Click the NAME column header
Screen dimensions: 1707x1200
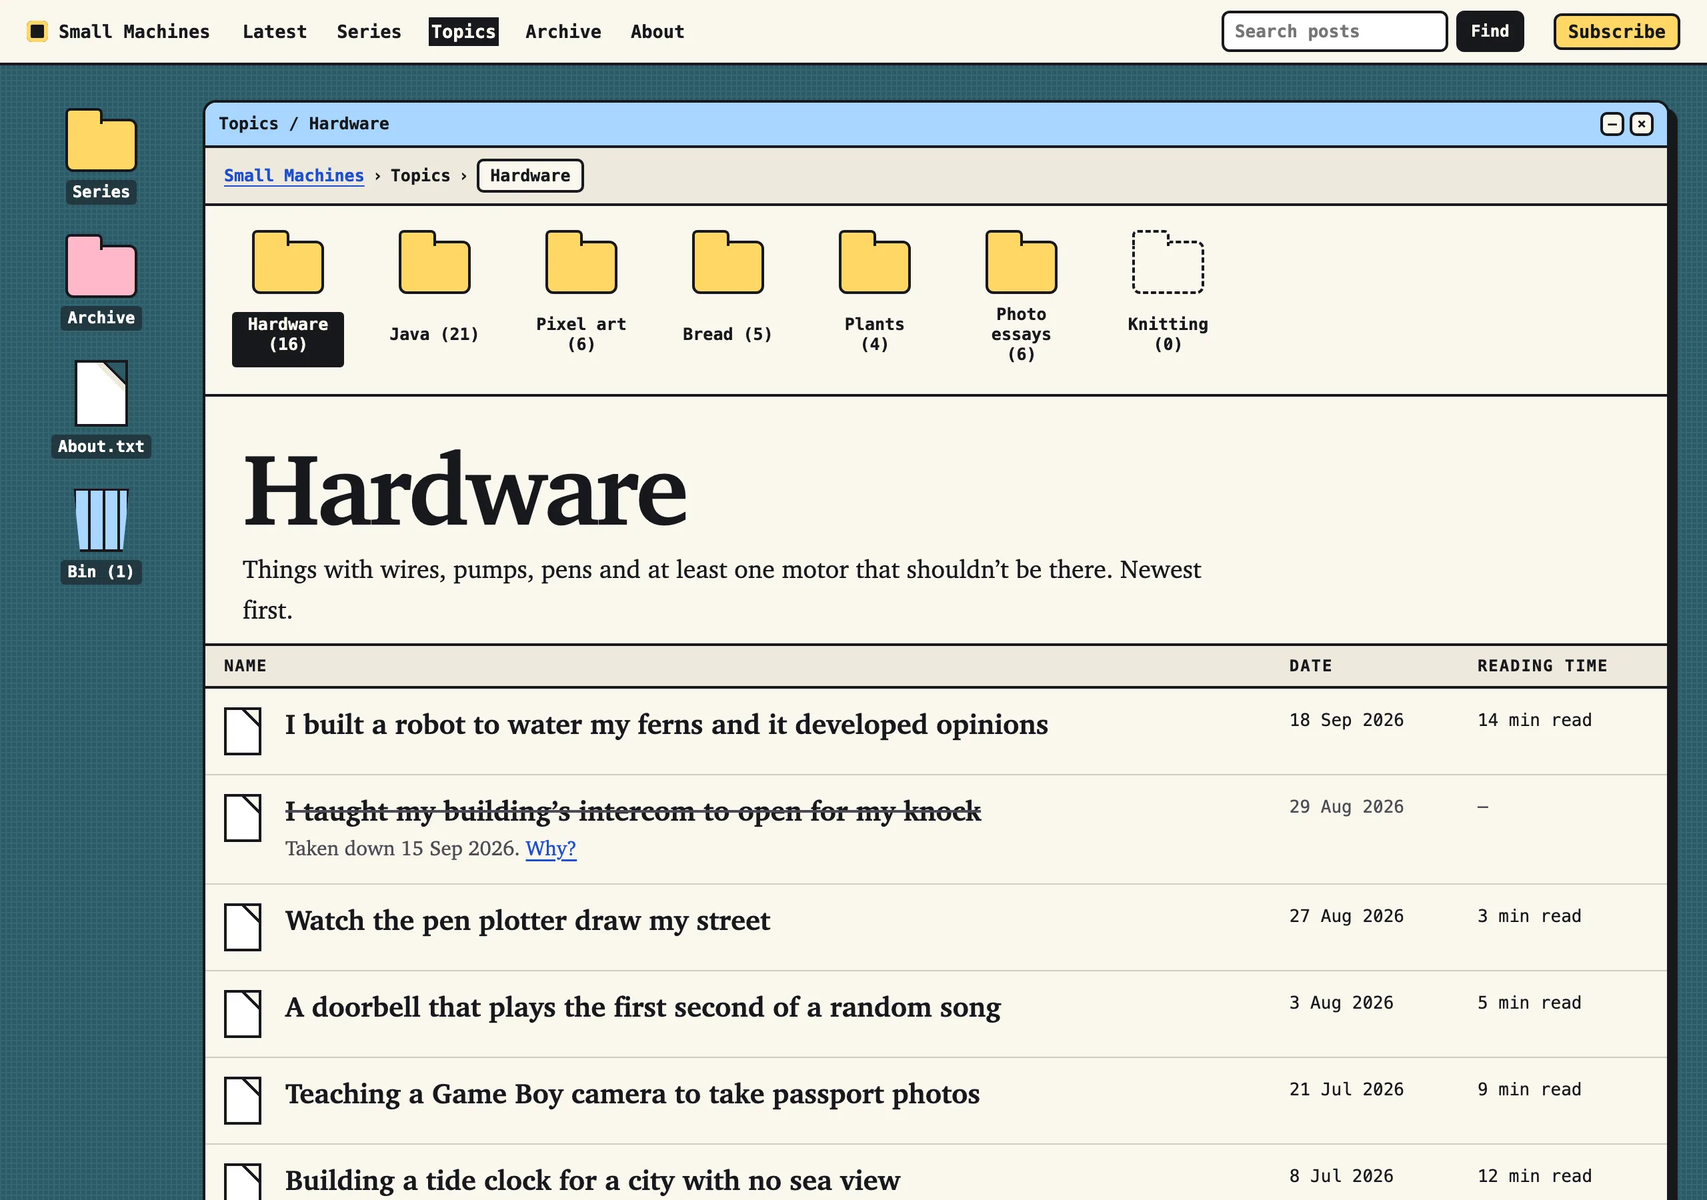click(x=245, y=665)
